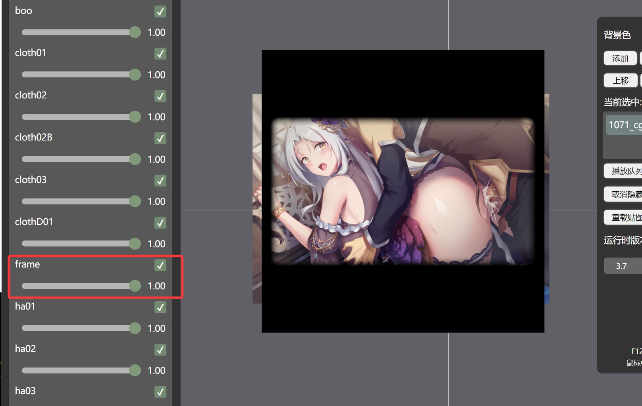
Task: Click the clothD01 slot label
Action: pyautogui.click(x=34, y=222)
